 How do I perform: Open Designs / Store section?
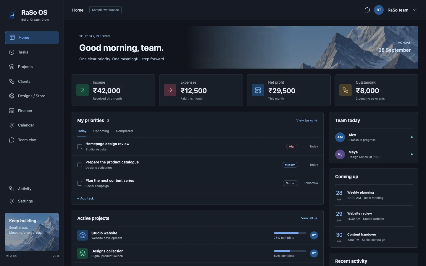(x=32, y=96)
